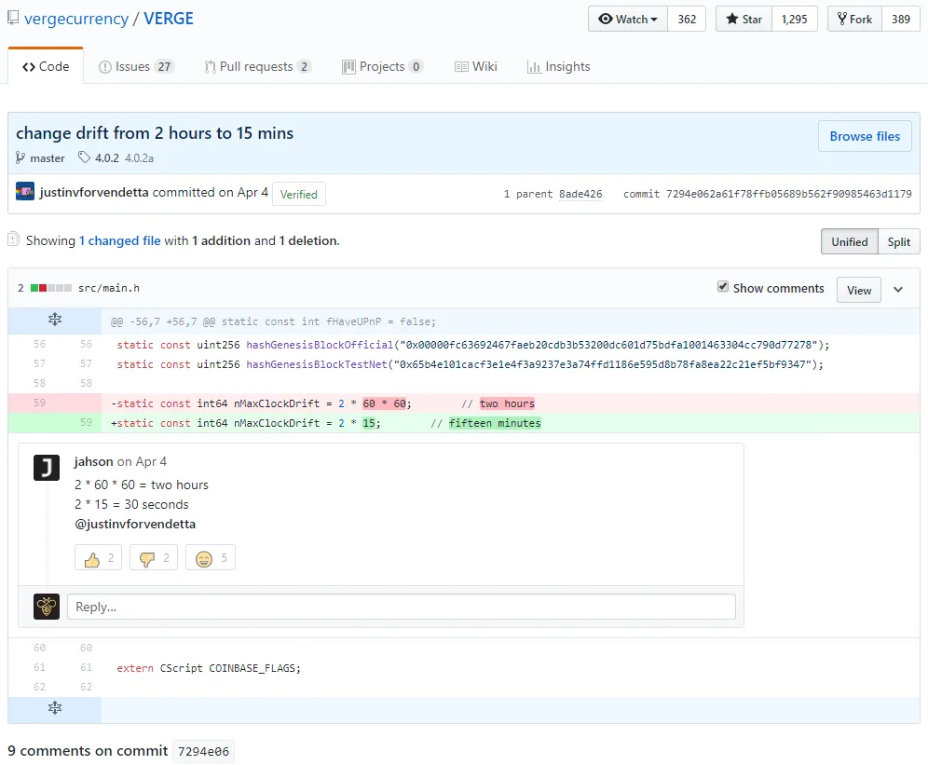Screen dimensions: 928x765
Task: Click 'extern CScript COINBASE_FLAGS;' line
Action: 209,668
